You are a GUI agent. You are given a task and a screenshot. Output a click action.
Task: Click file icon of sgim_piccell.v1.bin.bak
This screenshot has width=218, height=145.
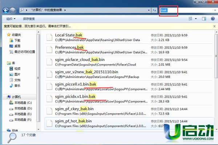point(49,86)
